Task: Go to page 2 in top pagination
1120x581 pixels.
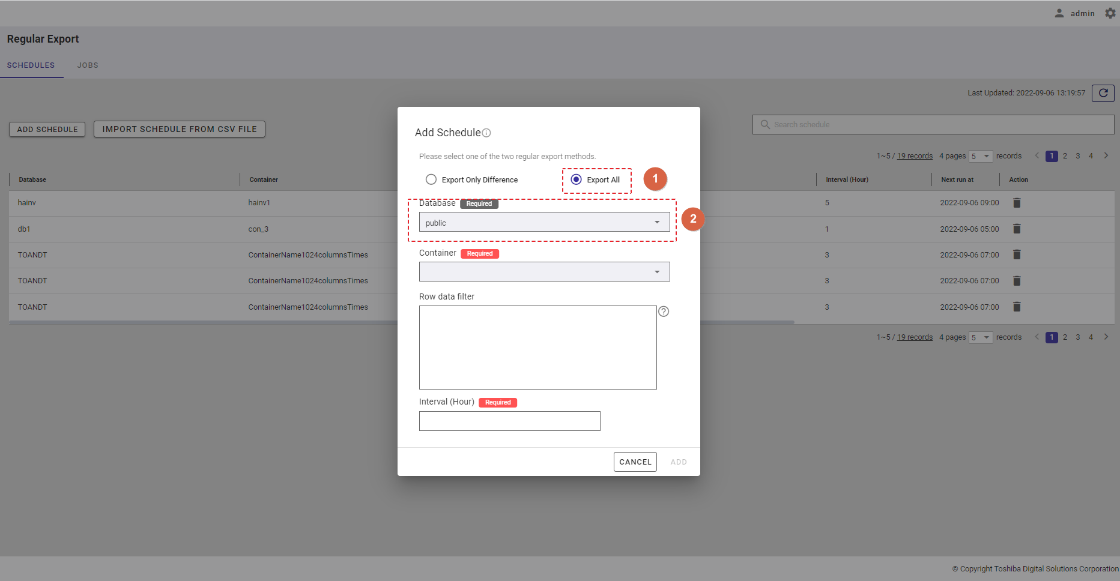Action: click(x=1065, y=156)
